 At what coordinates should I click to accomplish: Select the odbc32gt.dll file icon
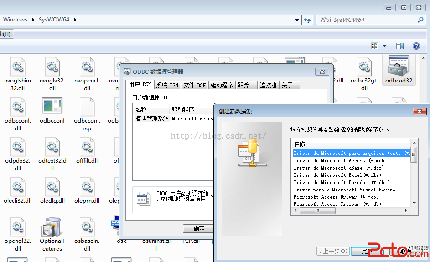click(x=364, y=67)
